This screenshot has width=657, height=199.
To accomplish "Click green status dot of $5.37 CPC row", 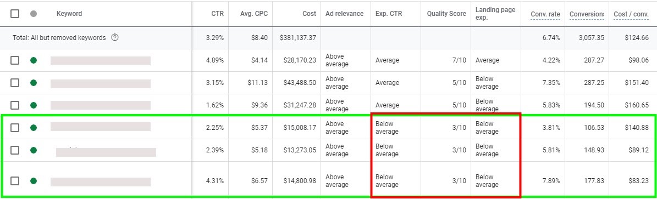I will click(x=34, y=128).
